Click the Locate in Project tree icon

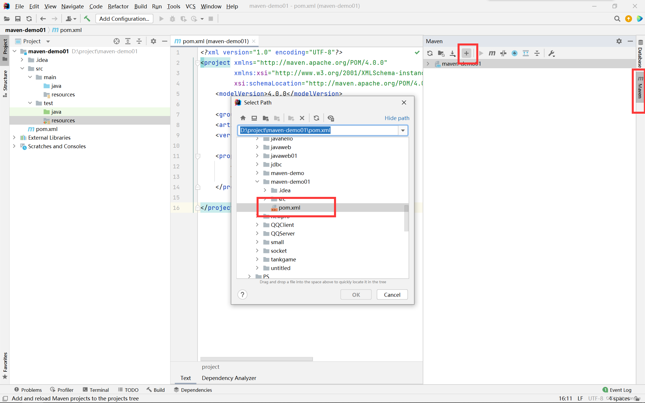pos(117,41)
